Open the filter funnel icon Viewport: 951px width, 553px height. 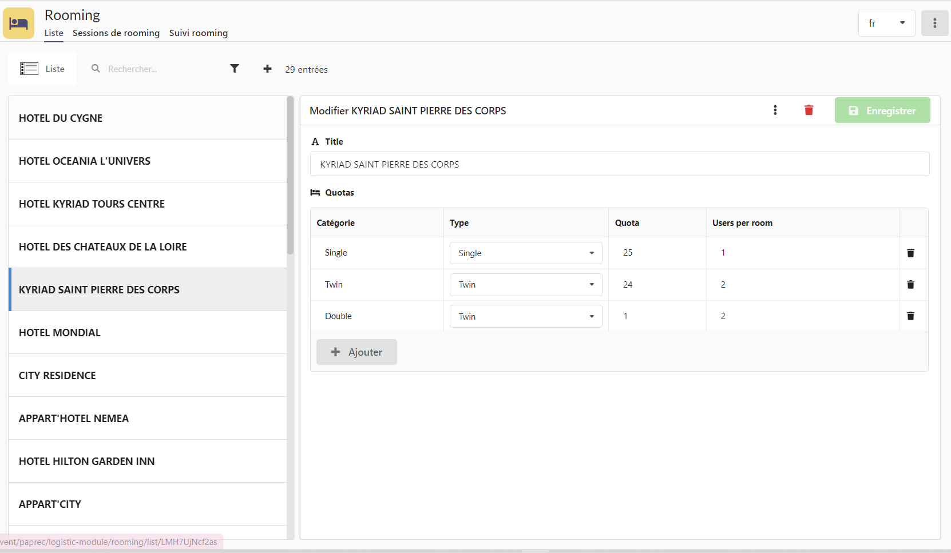click(x=235, y=69)
